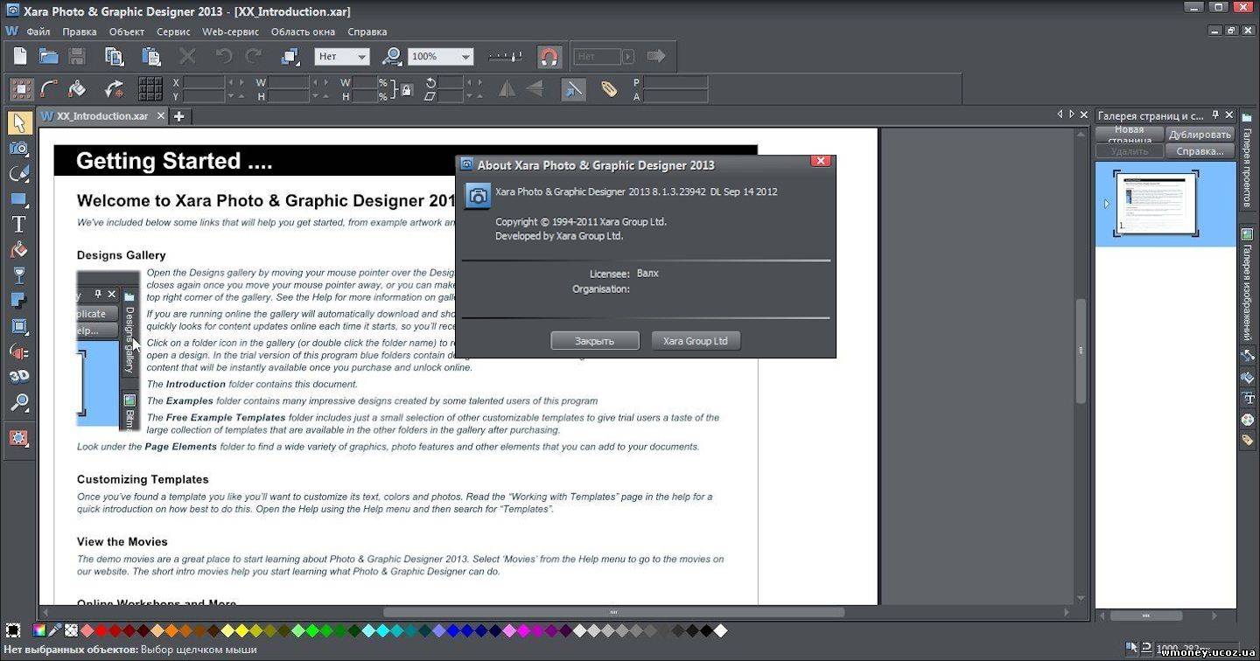The image size is (1260, 661).
Task: Open the nine-square grid reference point
Action: coord(150,88)
